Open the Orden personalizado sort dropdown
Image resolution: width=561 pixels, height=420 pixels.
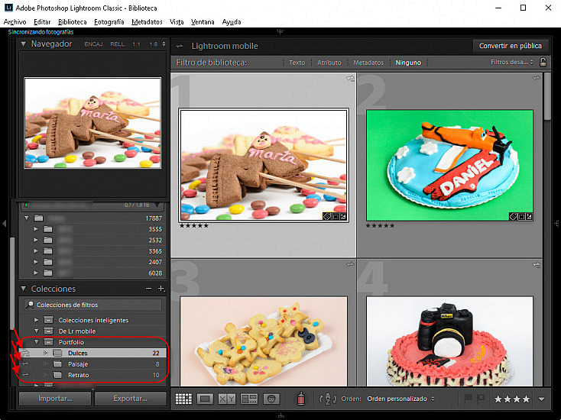coord(400,399)
